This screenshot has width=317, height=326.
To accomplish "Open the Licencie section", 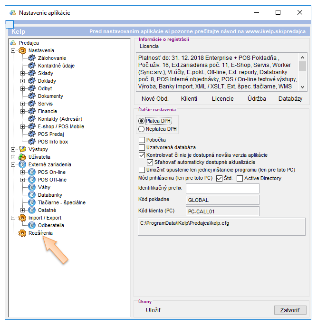I will 222,99.
